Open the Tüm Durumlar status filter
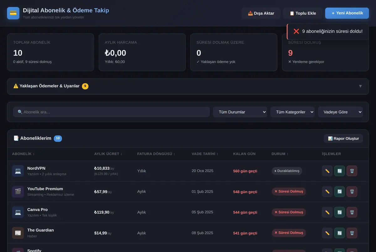This screenshot has width=376, height=252. (240, 112)
